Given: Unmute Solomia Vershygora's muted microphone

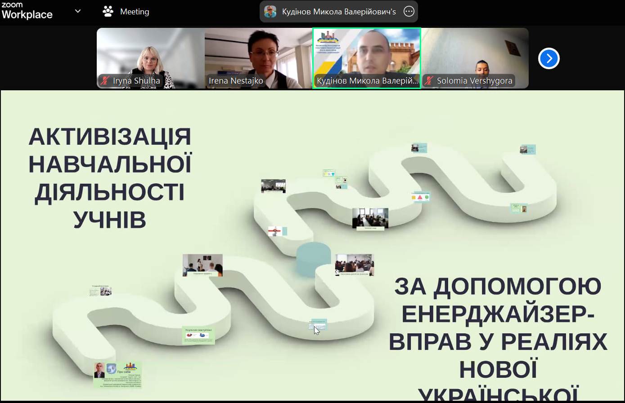Looking at the screenshot, I should tap(430, 81).
